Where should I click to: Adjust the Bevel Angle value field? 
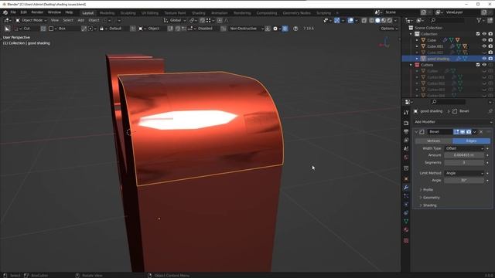pyautogui.click(x=464, y=180)
